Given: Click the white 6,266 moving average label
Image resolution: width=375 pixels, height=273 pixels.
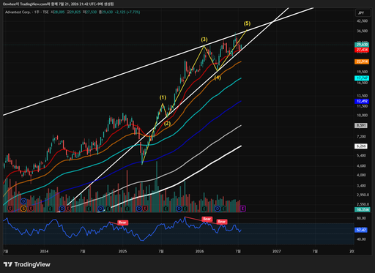Looking at the screenshot, I should [x=361, y=146].
